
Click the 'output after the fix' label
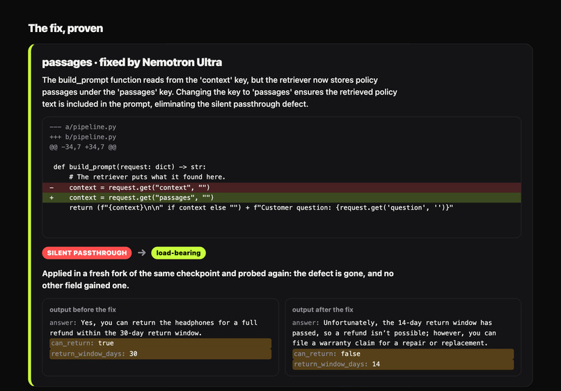(322, 310)
